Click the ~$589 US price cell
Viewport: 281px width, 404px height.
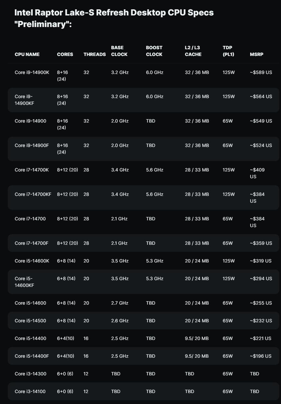[261, 72]
